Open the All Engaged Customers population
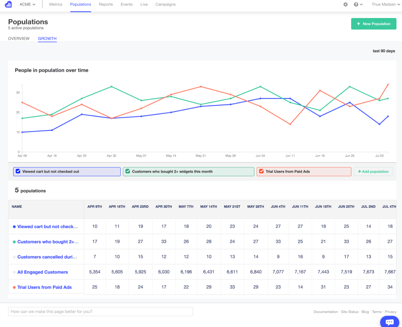The width and height of the screenshot is (402, 327). tap(42, 272)
